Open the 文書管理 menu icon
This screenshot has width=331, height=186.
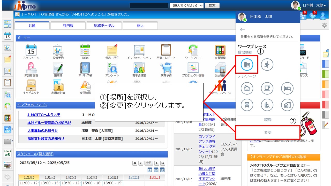click(x=220, y=50)
